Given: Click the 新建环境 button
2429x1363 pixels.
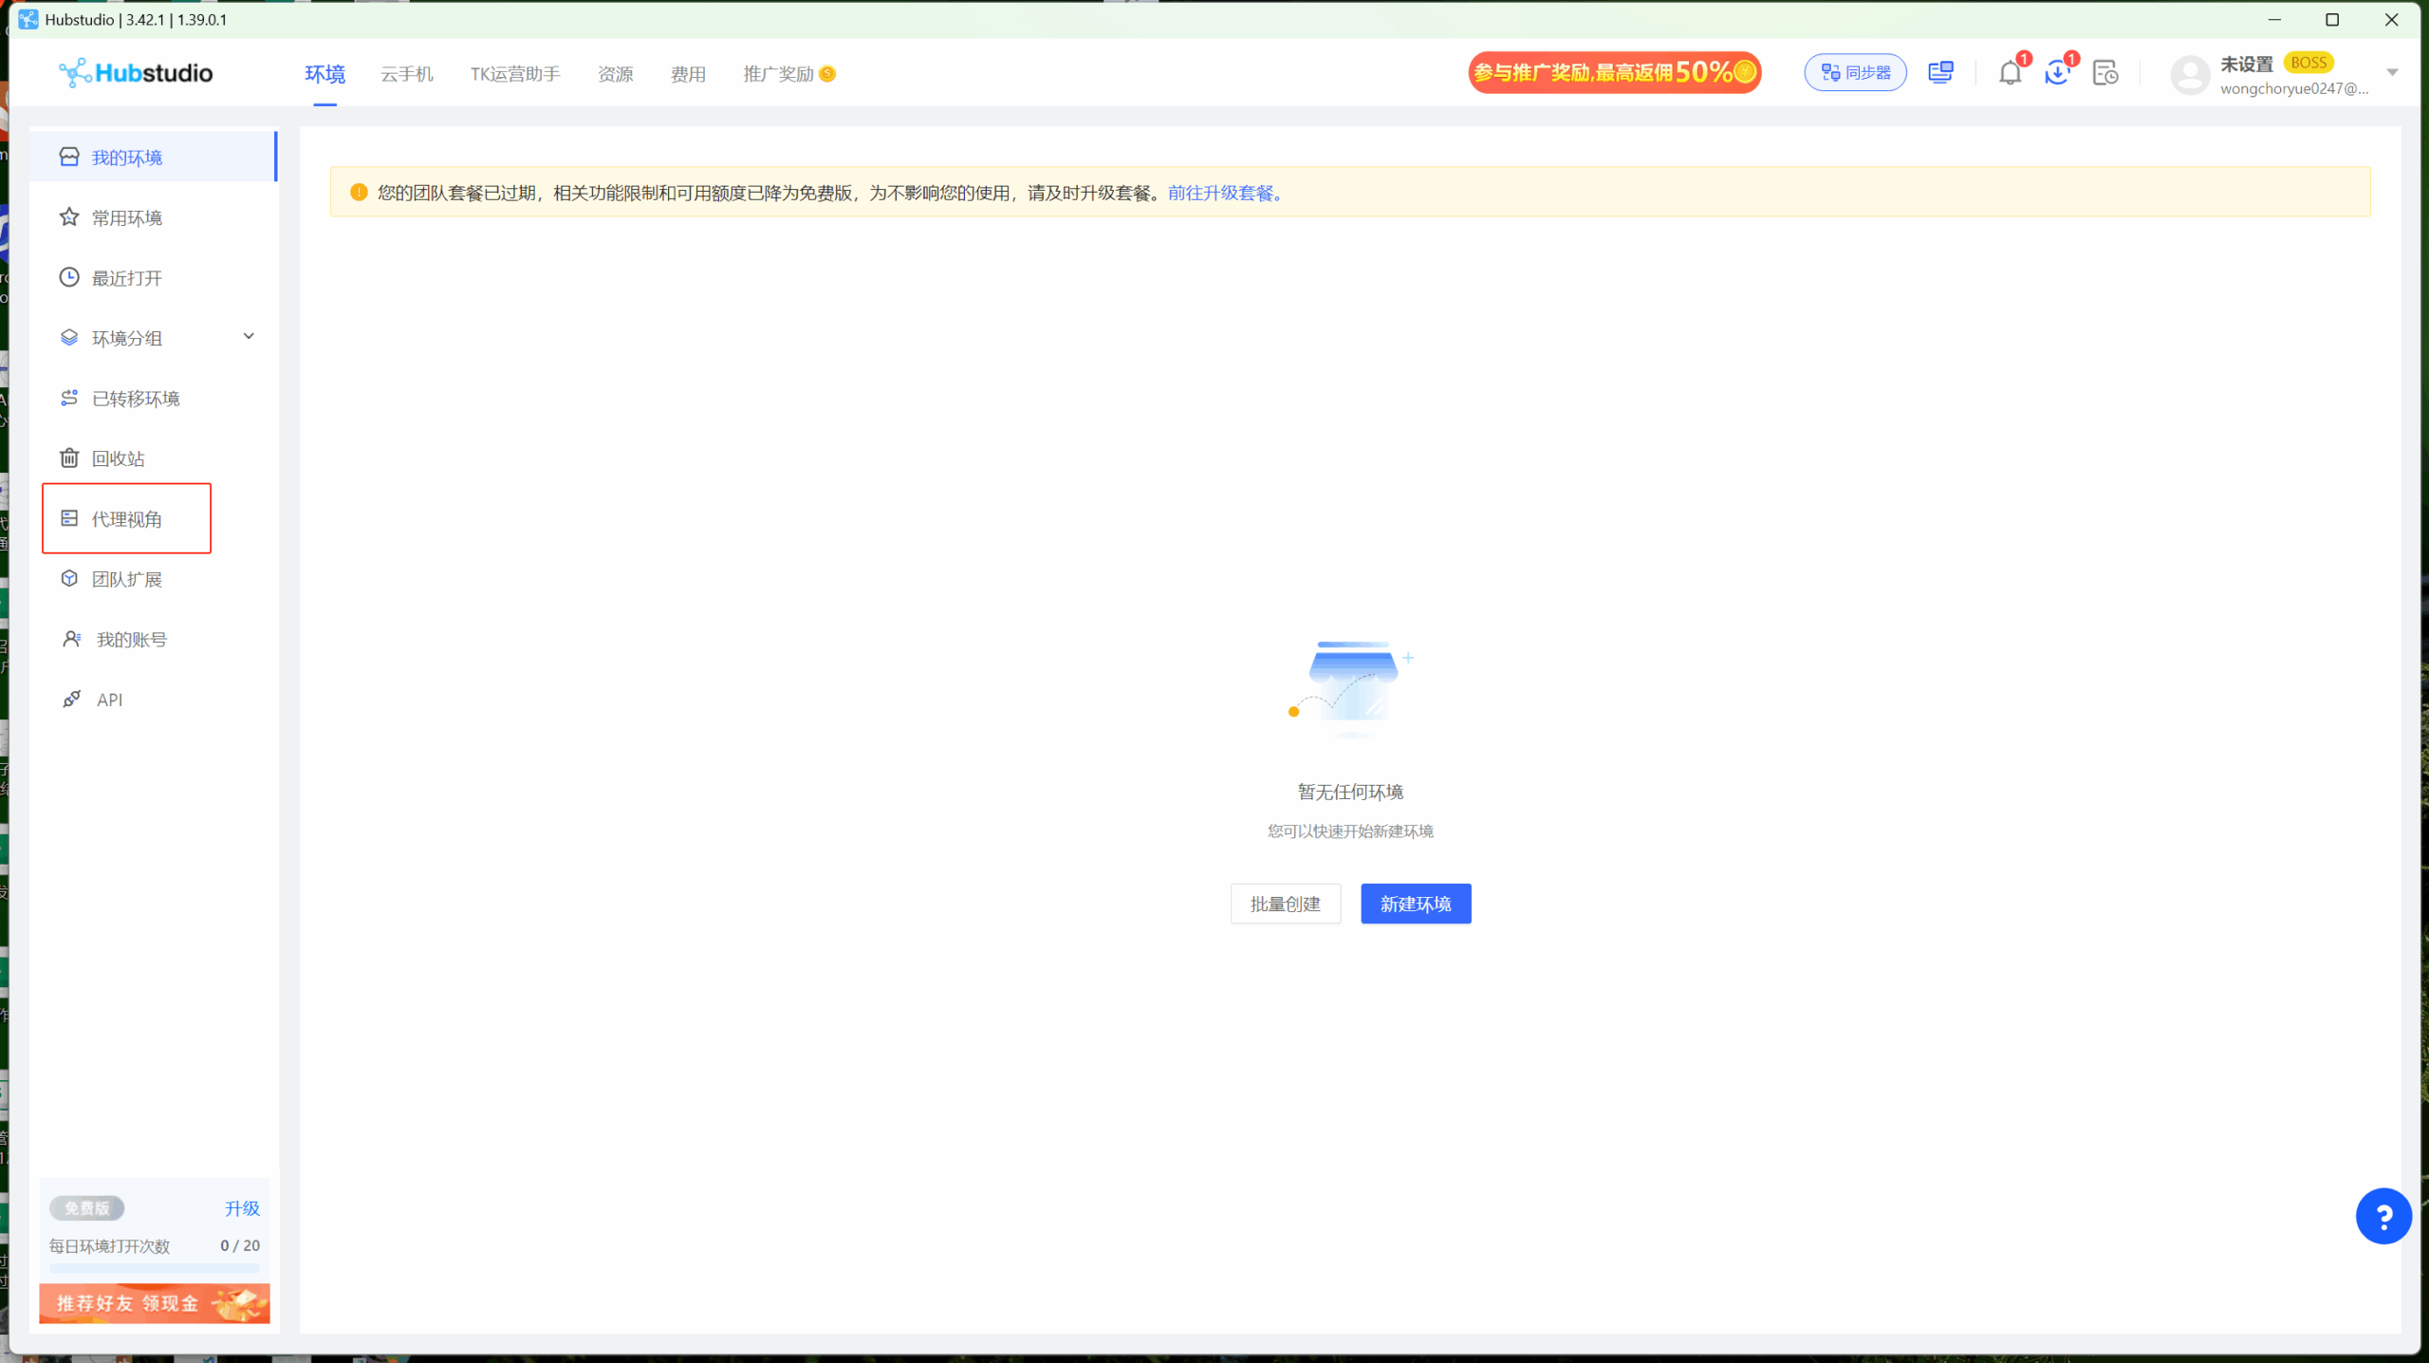Looking at the screenshot, I should click(x=1415, y=903).
